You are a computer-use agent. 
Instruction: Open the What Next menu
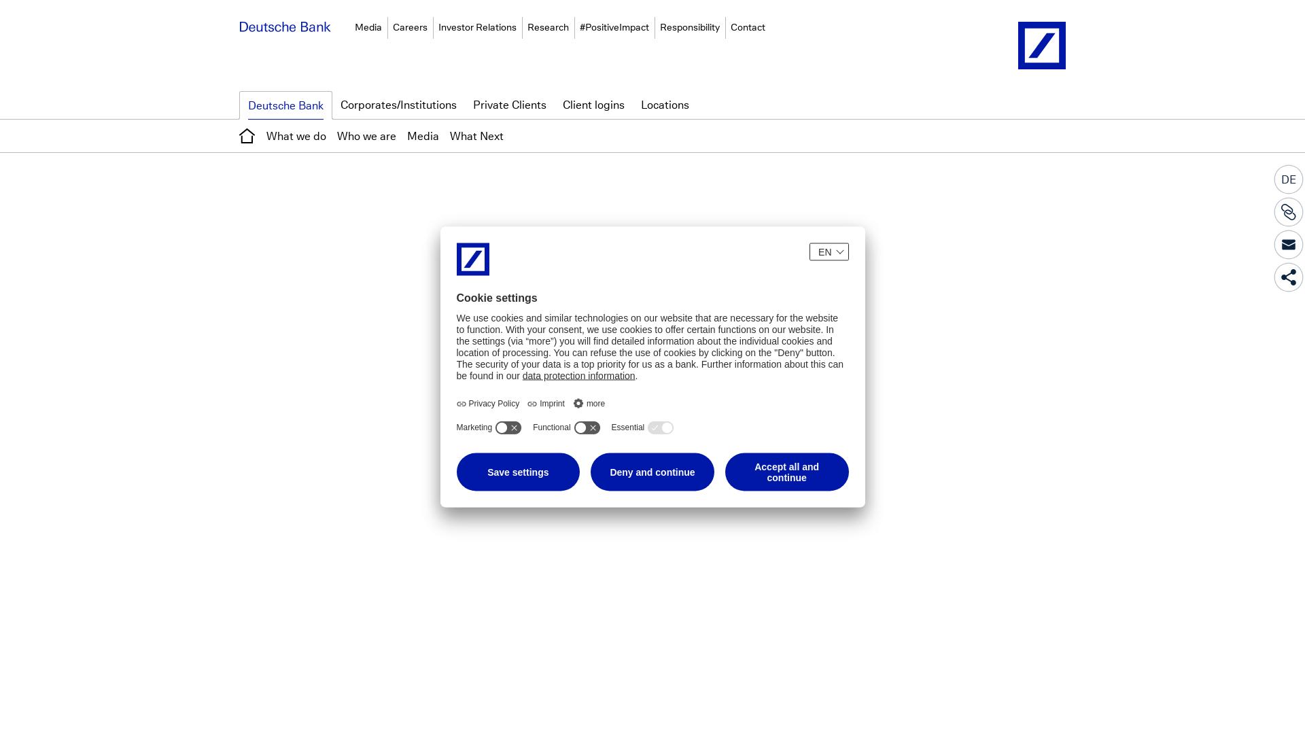click(x=476, y=136)
